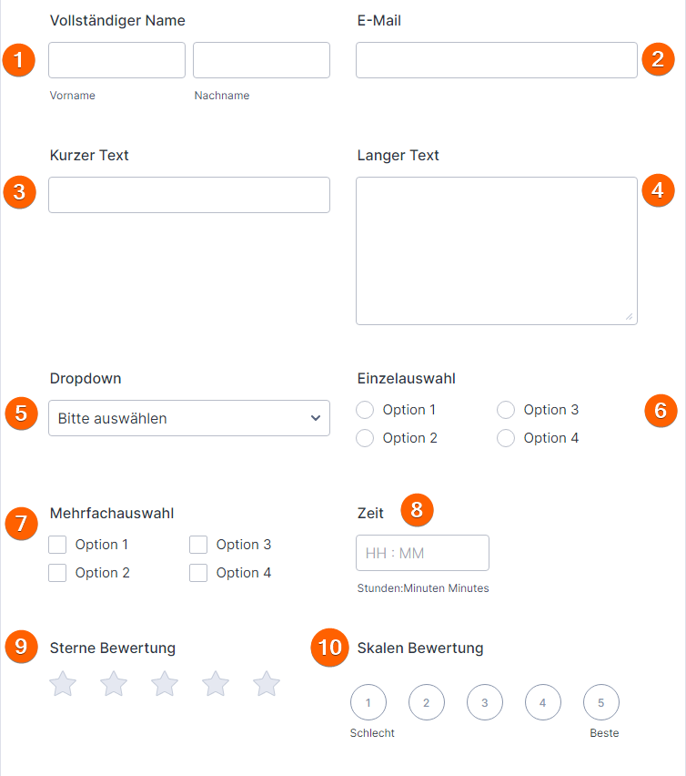Check Option 1 under Mehrfachauswahl

(x=57, y=544)
